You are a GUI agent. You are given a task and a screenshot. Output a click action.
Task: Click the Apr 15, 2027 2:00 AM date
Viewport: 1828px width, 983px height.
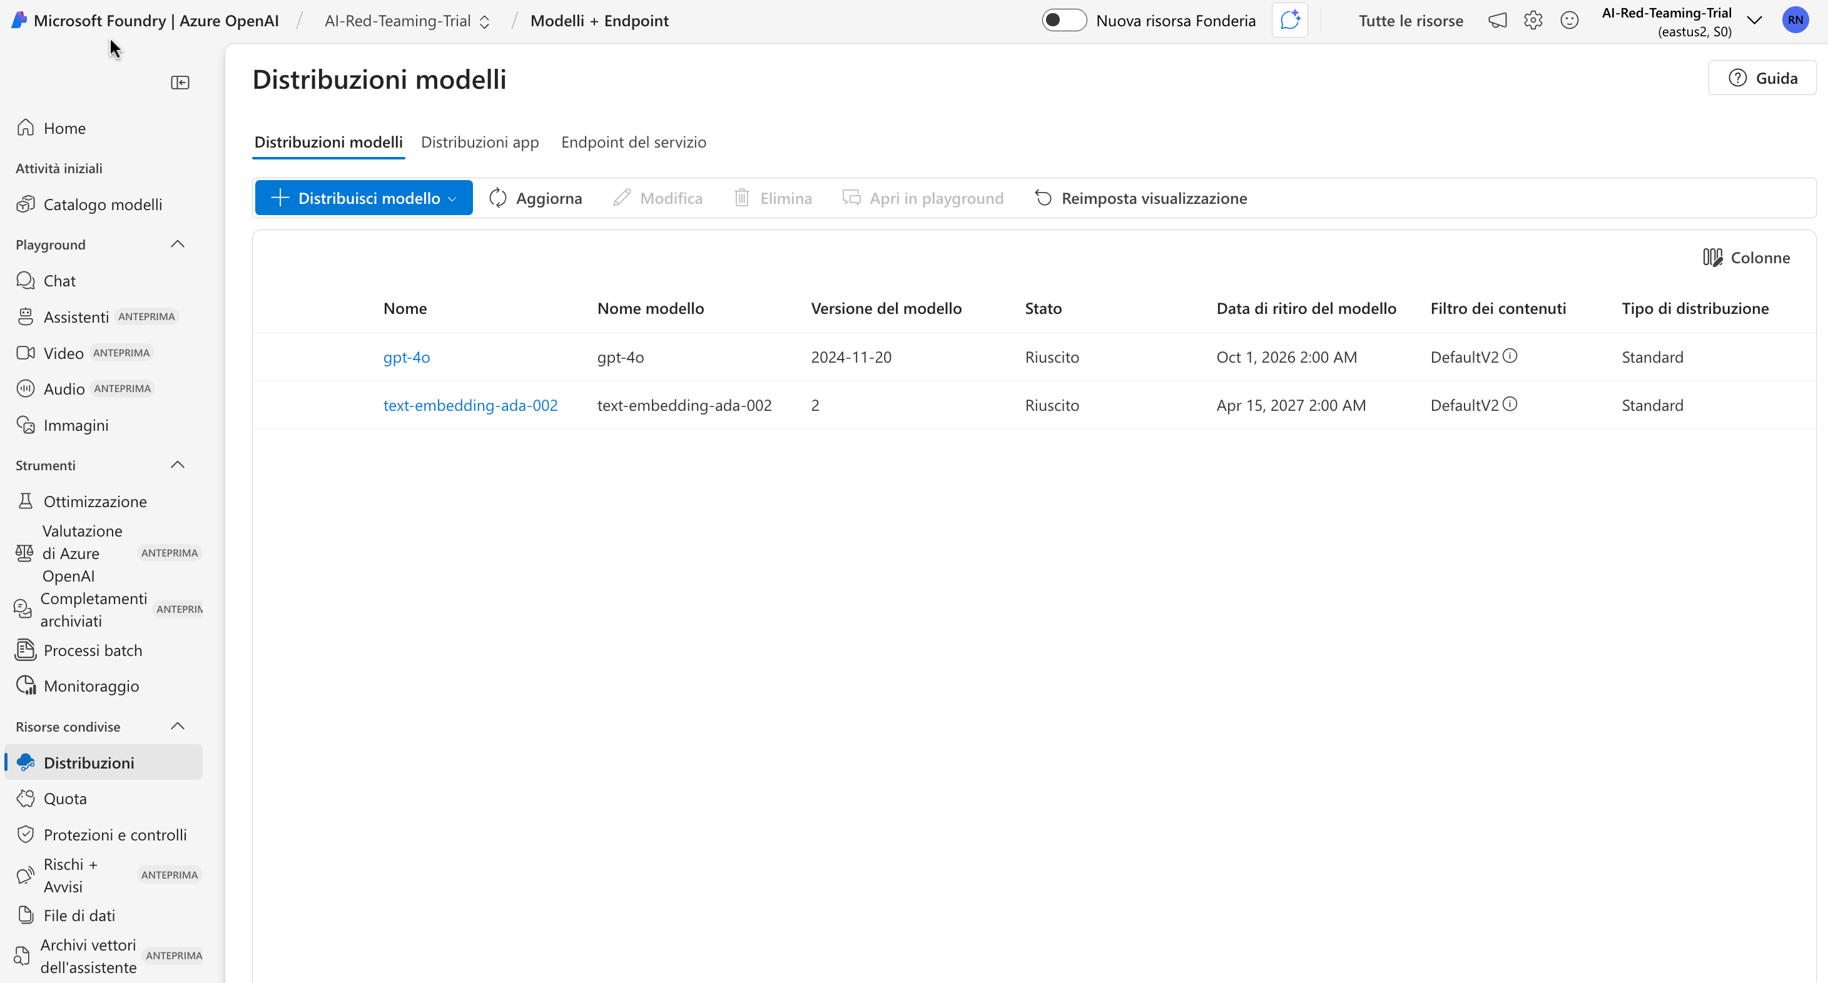click(1291, 405)
